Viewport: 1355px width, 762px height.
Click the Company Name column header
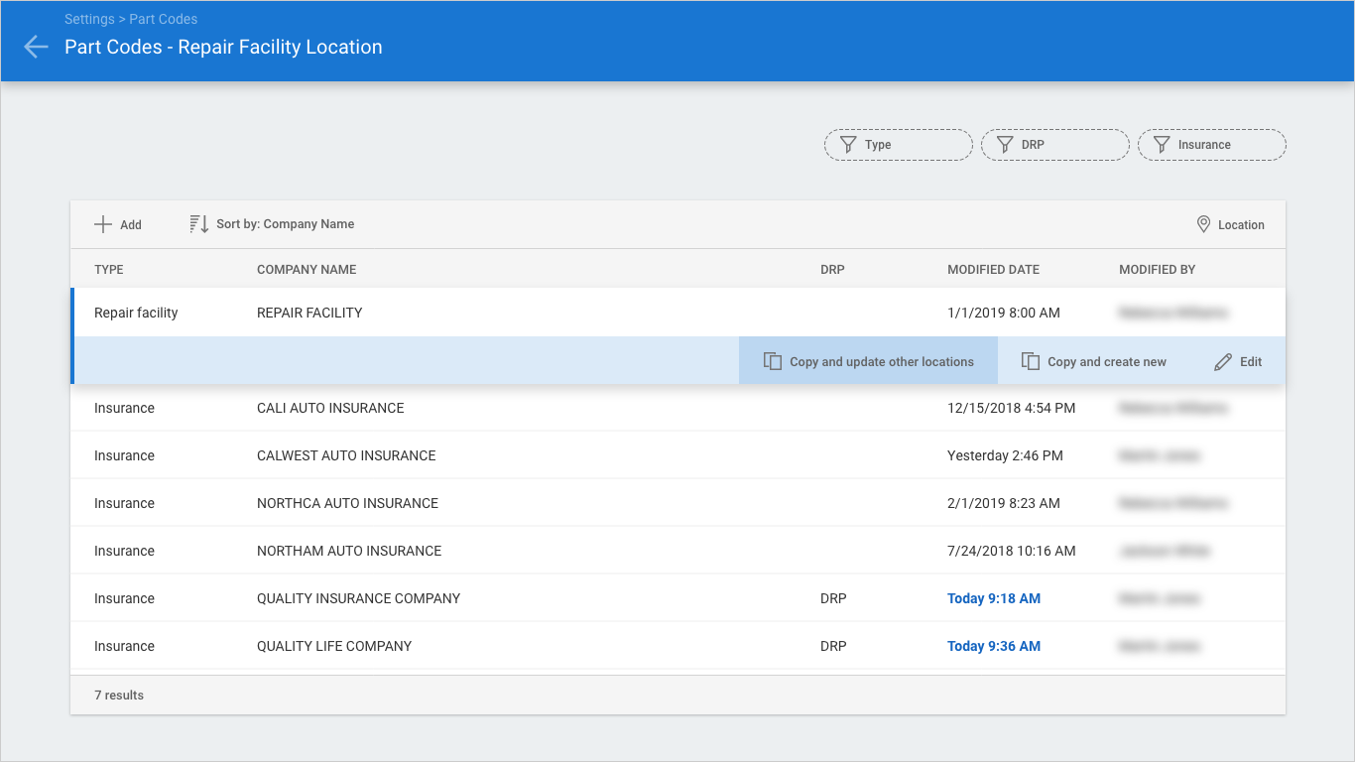[x=307, y=270]
